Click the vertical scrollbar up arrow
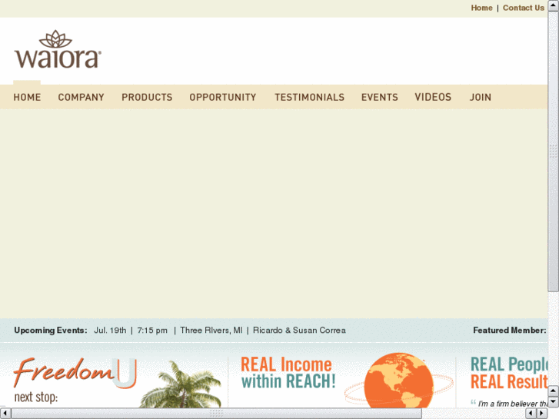559x419 pixels. coord(554,5)
